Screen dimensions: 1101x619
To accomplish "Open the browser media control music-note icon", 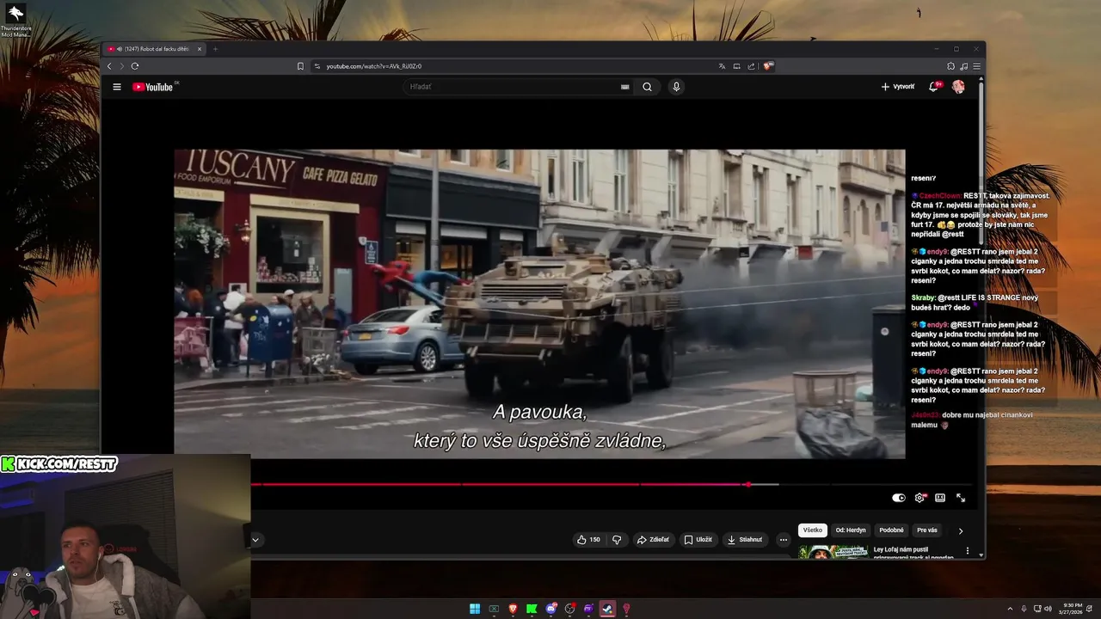I will pyautogui.click(x=963, y=66).
